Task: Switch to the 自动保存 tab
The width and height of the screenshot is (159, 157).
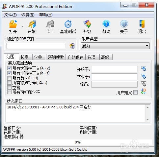Action: click(75, 57)
